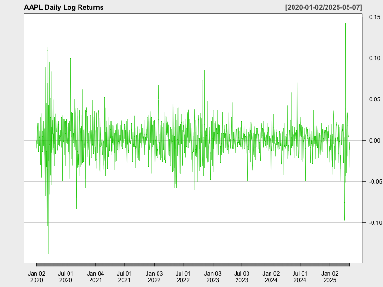Screen dimensions: 383x287
Task: Click the Jan 02 2024 x-axis label
Action: [x=271, y=277]
